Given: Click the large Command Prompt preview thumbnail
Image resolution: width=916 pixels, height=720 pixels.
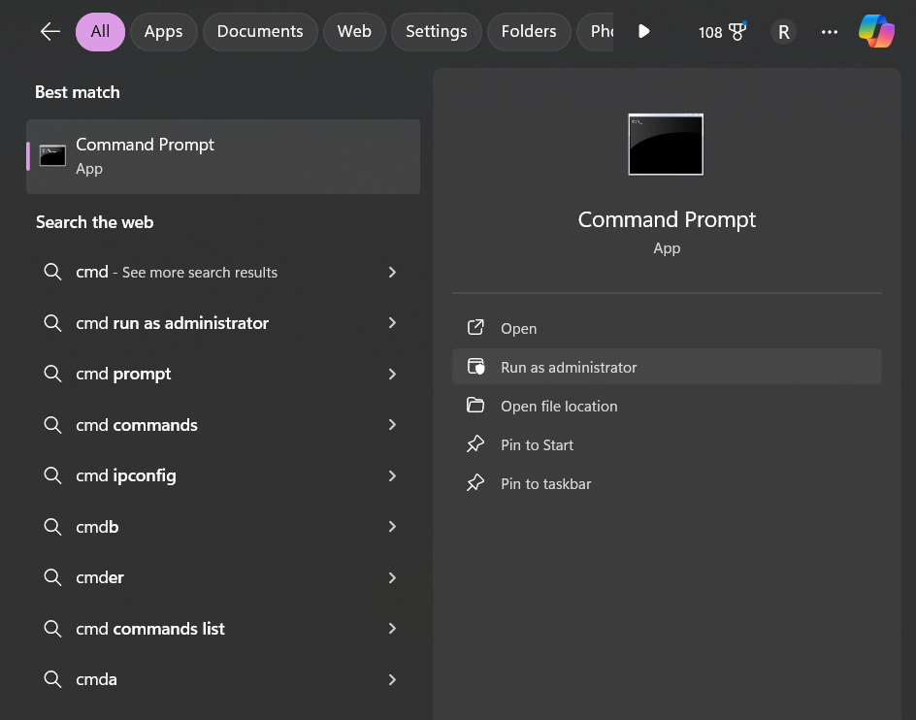Looking at the screenshot, I should coord(666,145).
